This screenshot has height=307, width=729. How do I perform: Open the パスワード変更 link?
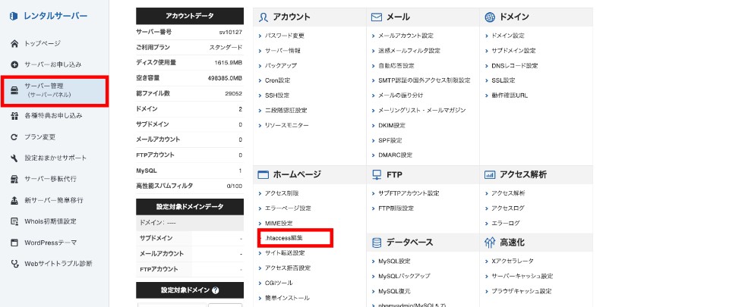tap(285, 36)
